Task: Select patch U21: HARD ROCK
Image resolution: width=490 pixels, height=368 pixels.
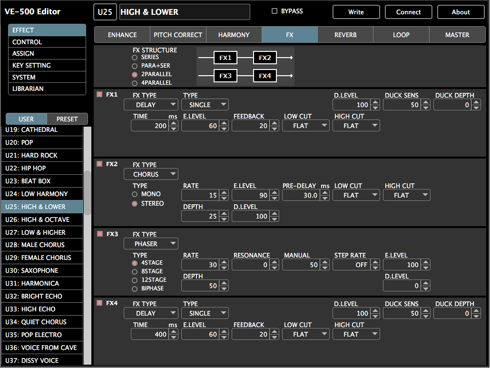Action: tap(42, 155)
